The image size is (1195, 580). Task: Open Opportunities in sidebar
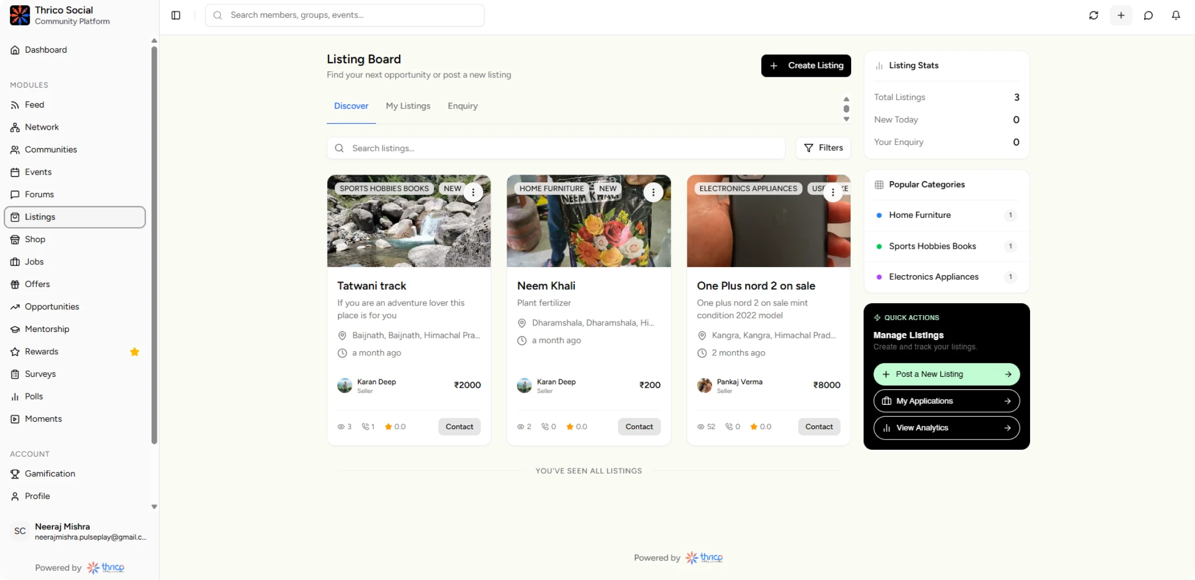point(75,306)
